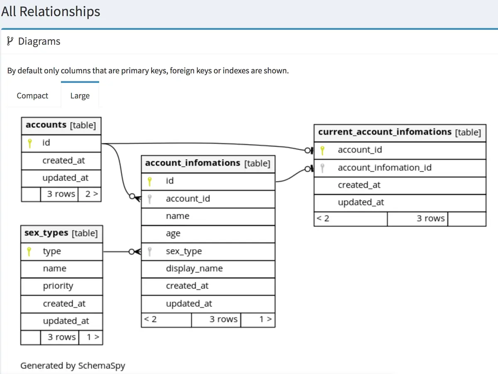
Task: Click the account_infomations table header
Action: click(208, 163)
